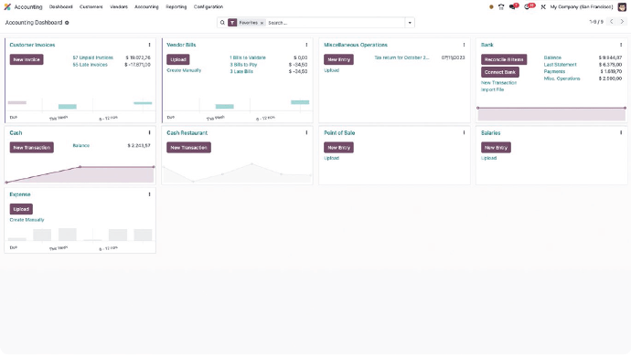This screenshot has width=631, height=355.
Task: Click the Accounting Dashboard gear icon
Action: coord(67,23)
